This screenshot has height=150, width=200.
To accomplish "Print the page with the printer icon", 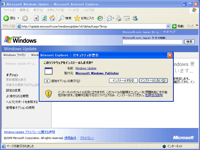I will (x=119, y=18).
